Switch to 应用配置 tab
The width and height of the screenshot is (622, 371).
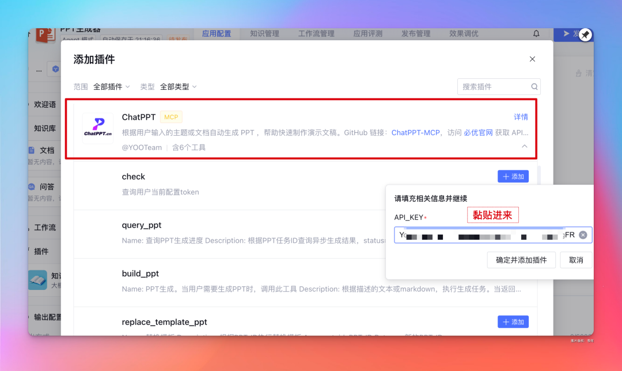(x=217, y=34)
